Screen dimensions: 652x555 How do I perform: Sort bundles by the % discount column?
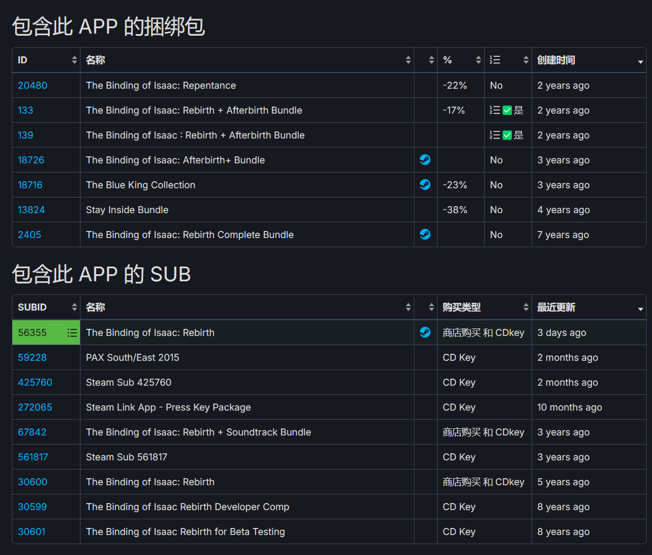pos(461,60)
